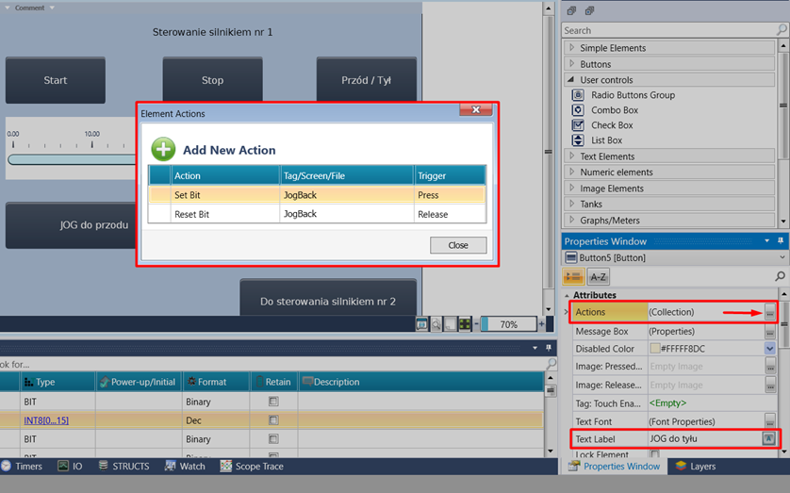
Task: Enable Retain checkbox in first BIT row
Action: (x=273, y=401)
